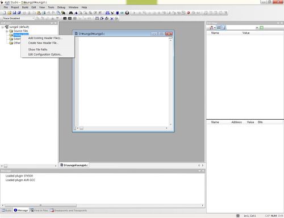Click the blue X icon on second toolbar
Image resolution: width=284 pixels, height=218 pixels.
(112, 18)
